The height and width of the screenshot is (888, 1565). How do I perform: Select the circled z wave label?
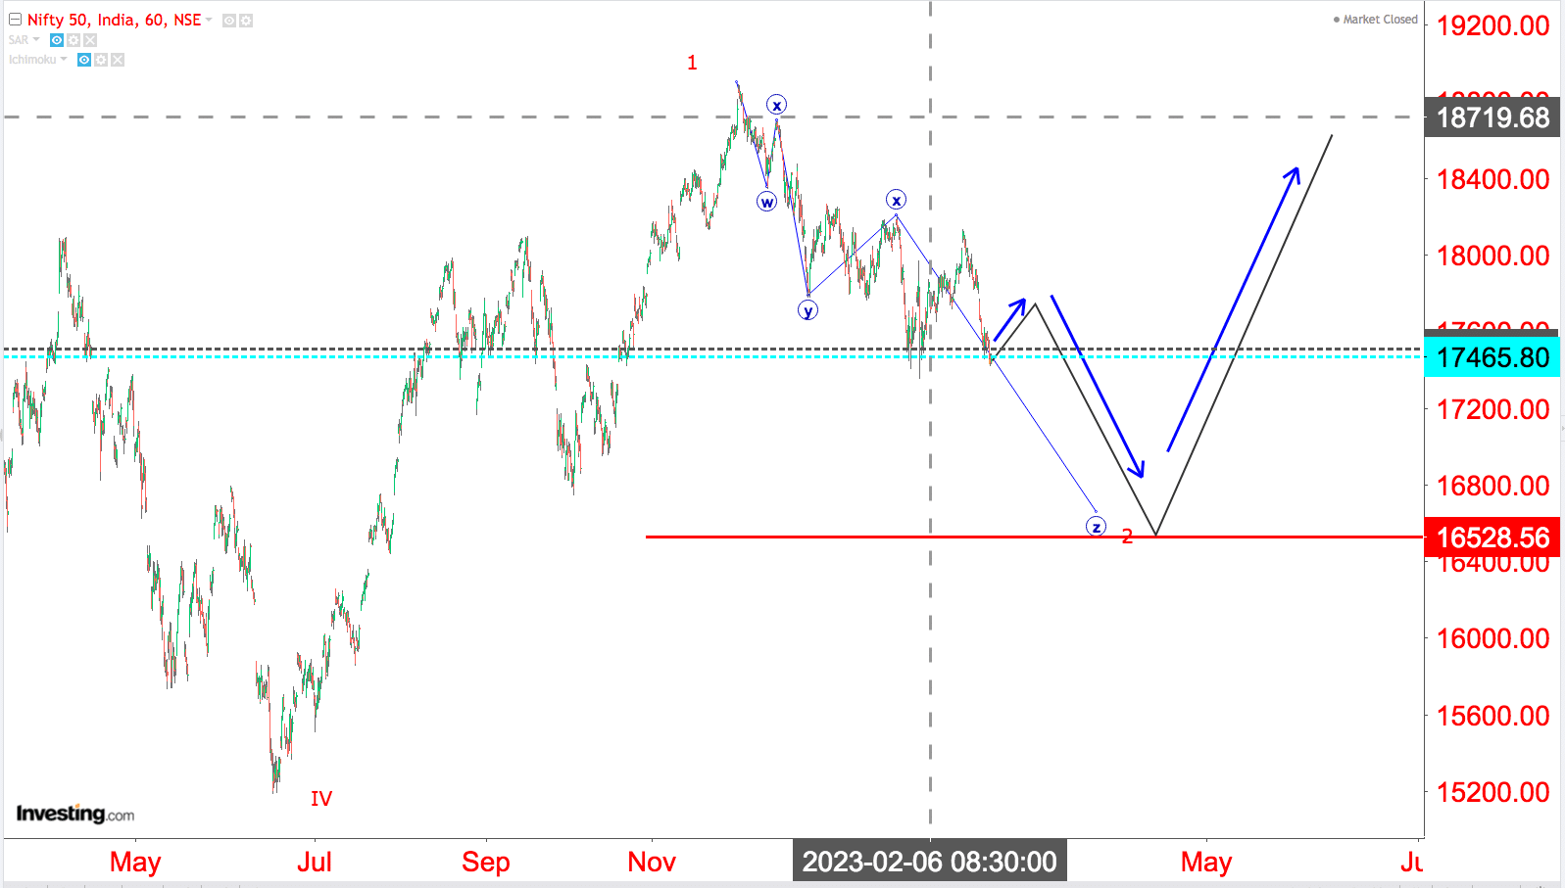point(1096,527)
